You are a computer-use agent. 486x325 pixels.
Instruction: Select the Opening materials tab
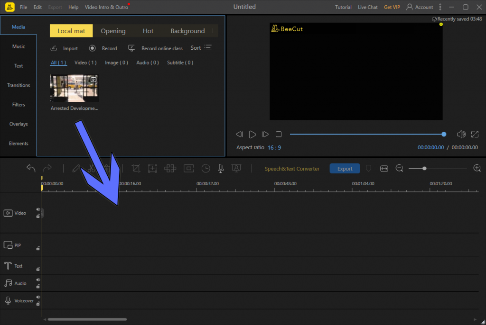click(113, 31)
